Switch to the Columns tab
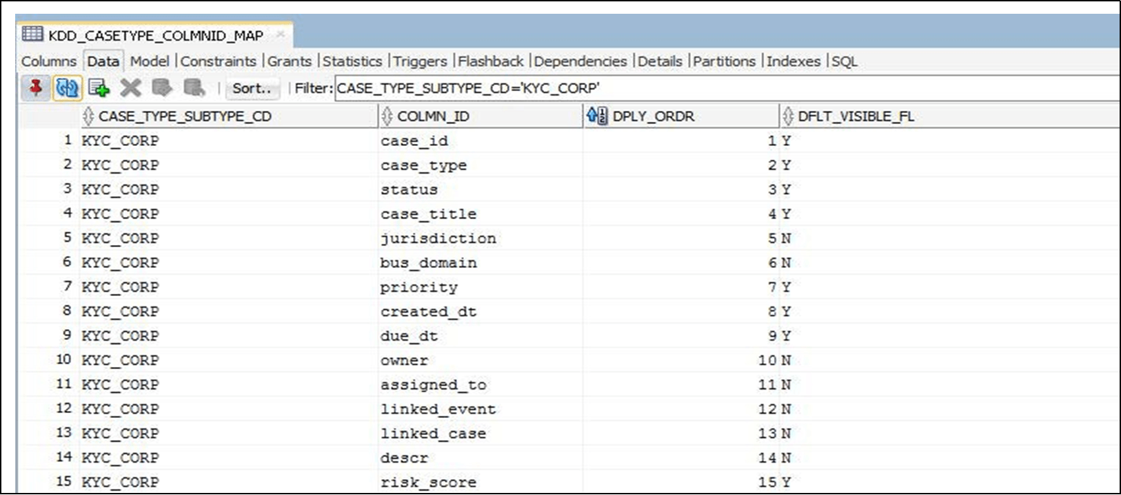The width and height of the screenshot is (1121, 495). 49,61
